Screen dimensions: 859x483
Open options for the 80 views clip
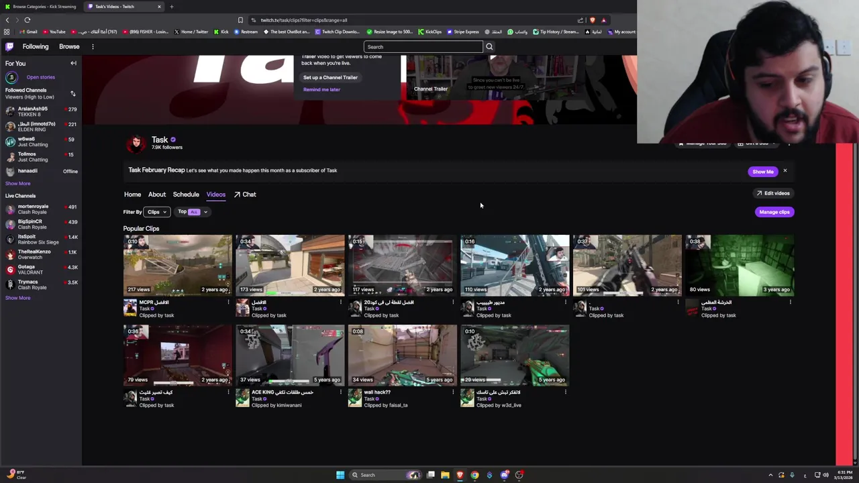(x=790, y=303)
